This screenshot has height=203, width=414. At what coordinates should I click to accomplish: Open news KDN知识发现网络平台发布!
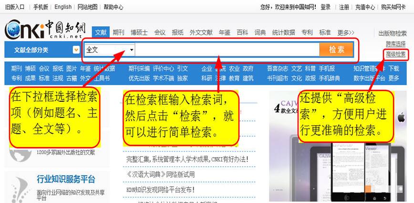coord(161,190)
